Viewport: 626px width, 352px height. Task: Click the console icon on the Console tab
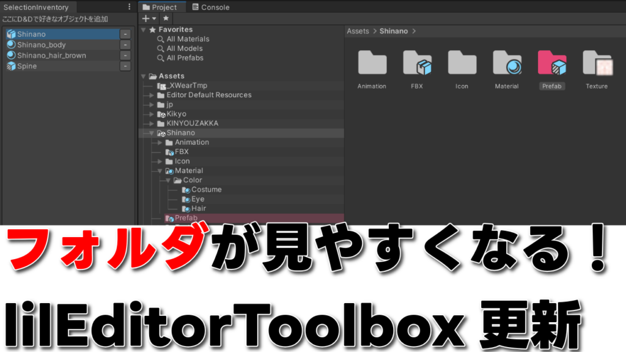click(x=195, y=7)
